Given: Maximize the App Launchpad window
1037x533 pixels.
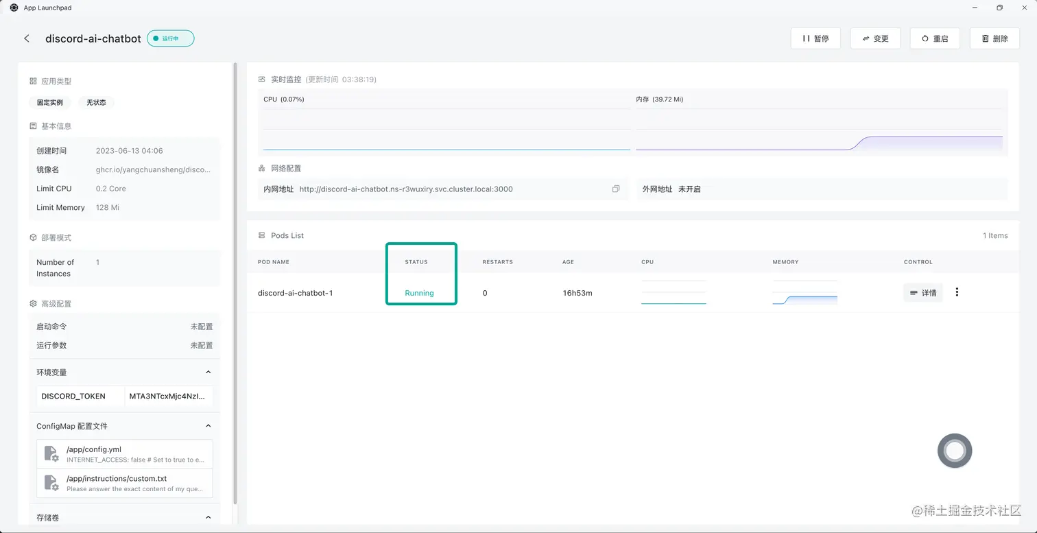Looking at the screenshot, I should [x=999, y=8].
